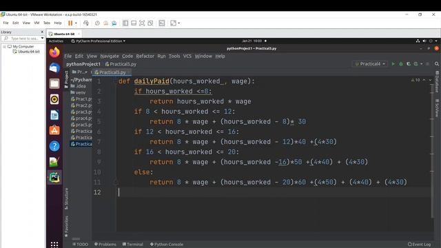Screen dimensions: 441x248
Task: Open the VMware VM menu
Action: point(37,23)
